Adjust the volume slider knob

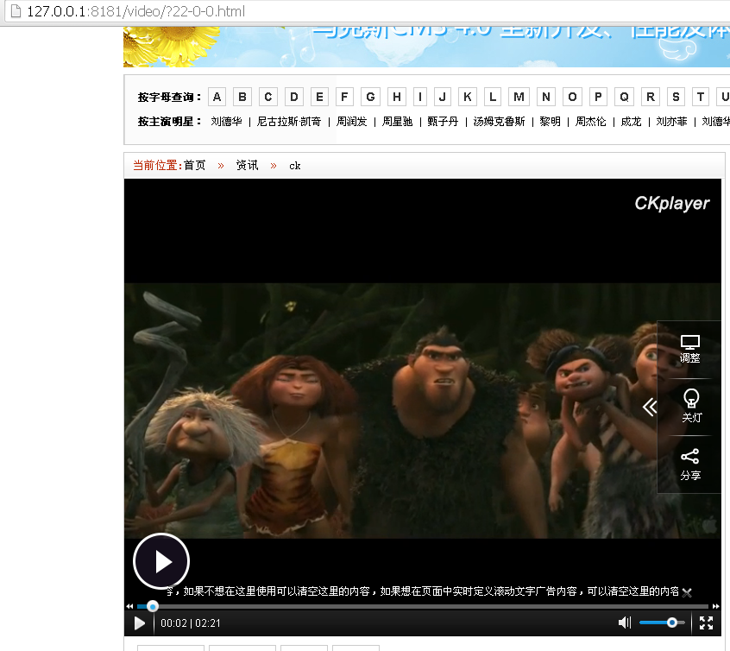(672, 623)
